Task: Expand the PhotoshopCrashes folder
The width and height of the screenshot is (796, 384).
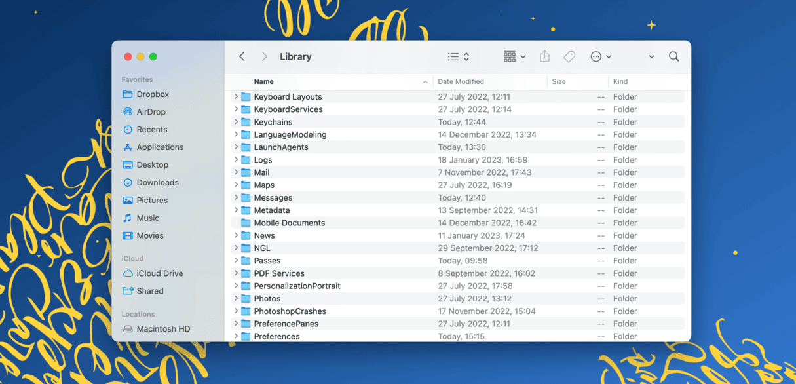Action: pyautogui.click(x=236, y=311)
